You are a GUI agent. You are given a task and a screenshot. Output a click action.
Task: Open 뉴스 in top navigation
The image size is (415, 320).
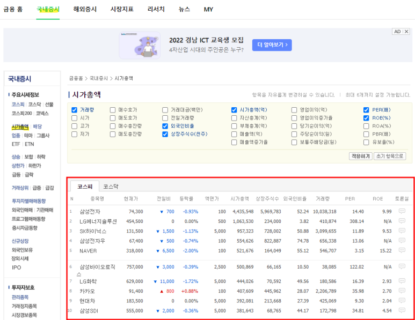184,9
